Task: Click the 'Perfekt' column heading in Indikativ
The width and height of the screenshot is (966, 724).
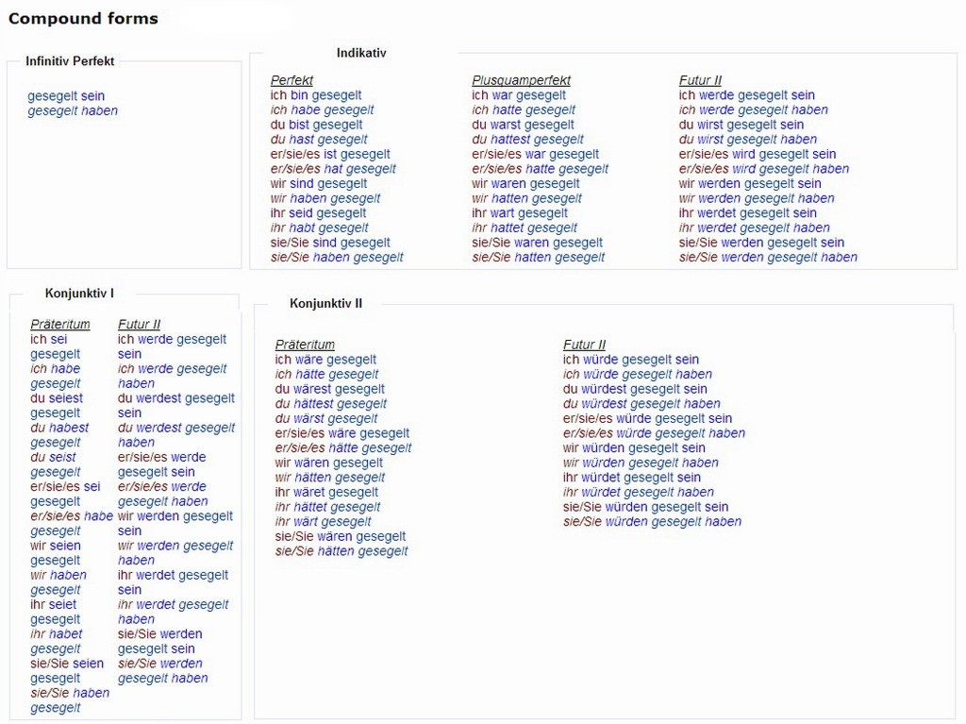Action: [291, 80]
